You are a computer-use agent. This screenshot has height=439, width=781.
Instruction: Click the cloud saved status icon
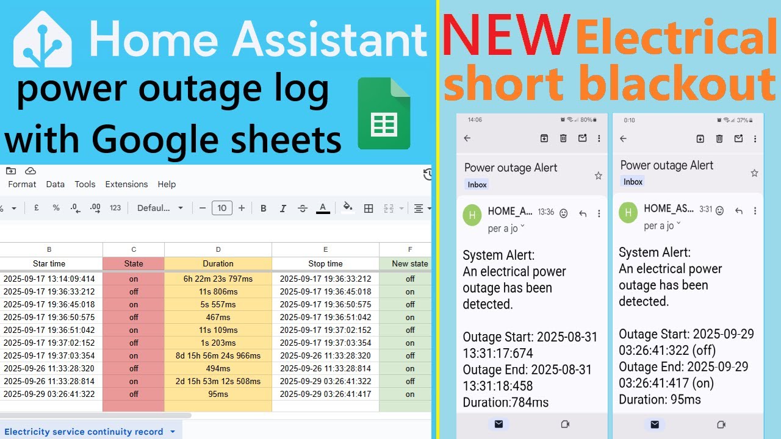(30, 171)
